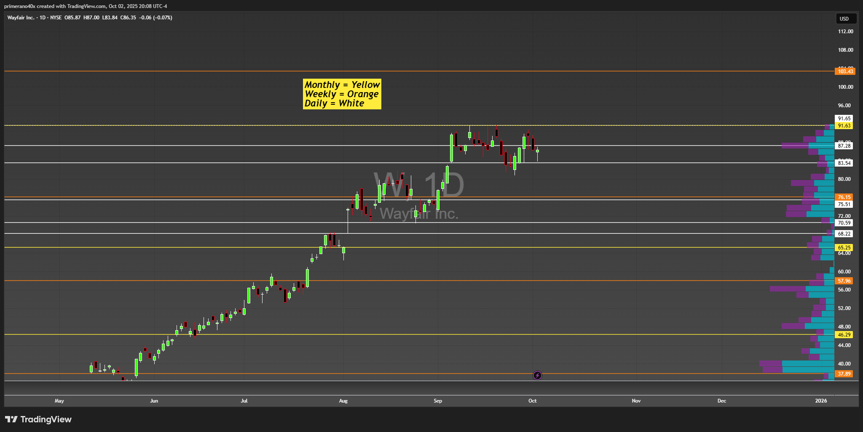Click the orange 103.43 price label

point(845,72)
